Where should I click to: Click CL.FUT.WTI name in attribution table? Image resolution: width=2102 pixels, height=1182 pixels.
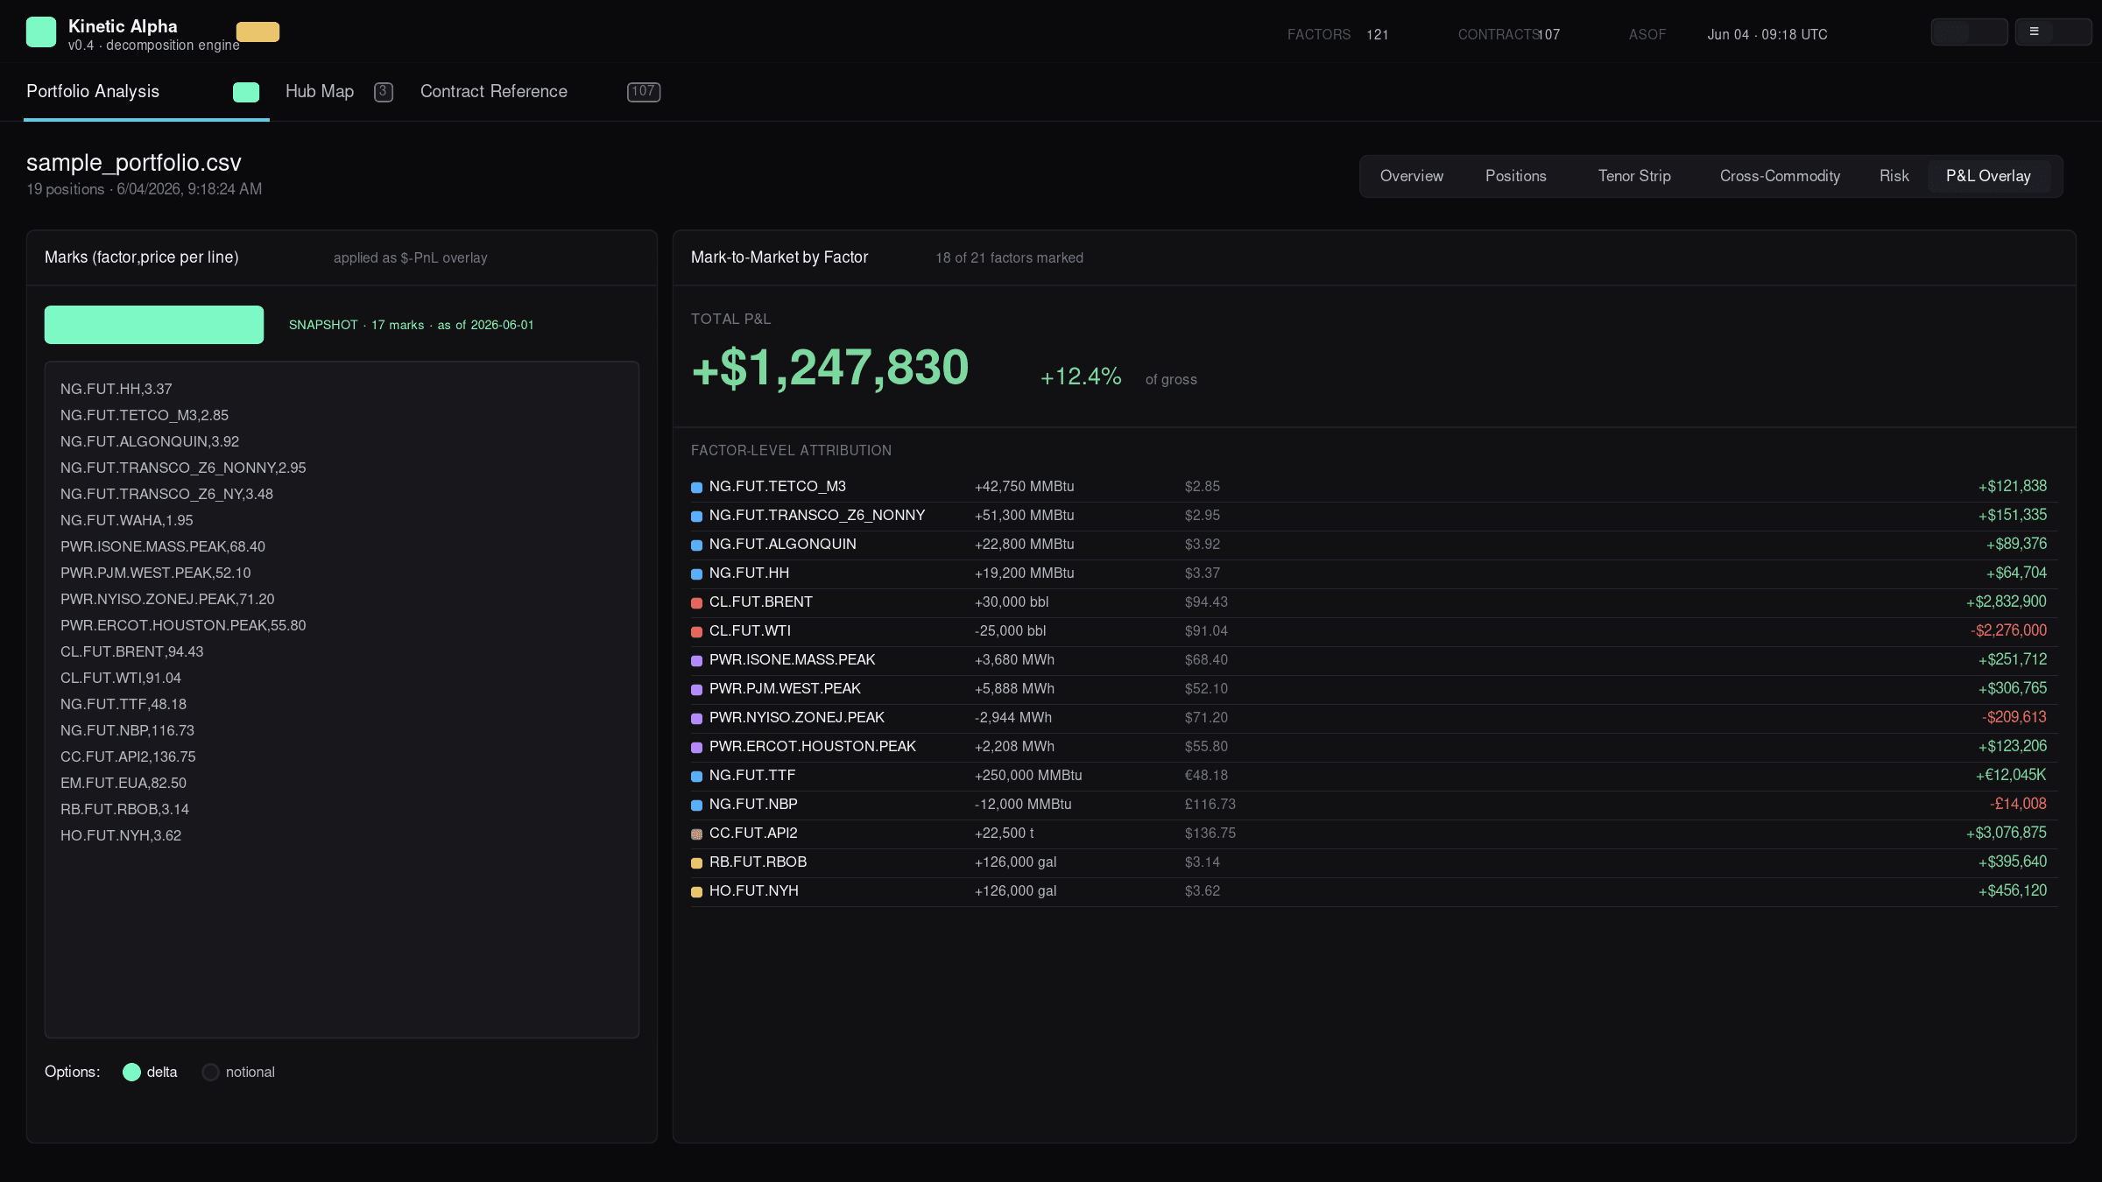750,631
